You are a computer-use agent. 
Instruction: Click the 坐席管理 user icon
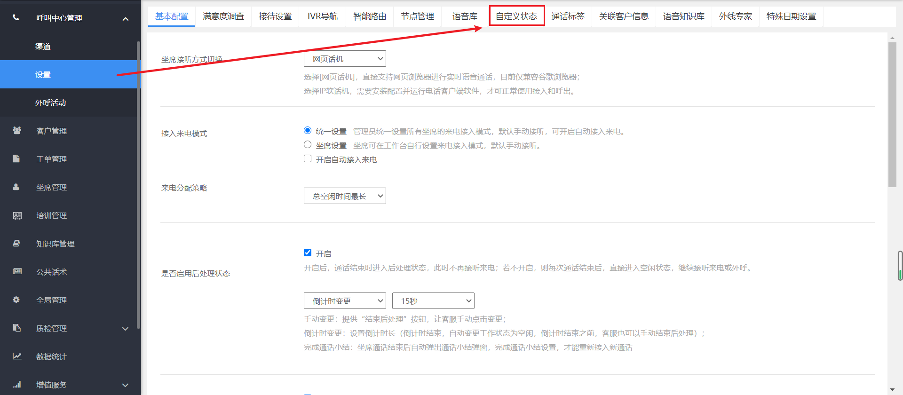tap(16, 187)
